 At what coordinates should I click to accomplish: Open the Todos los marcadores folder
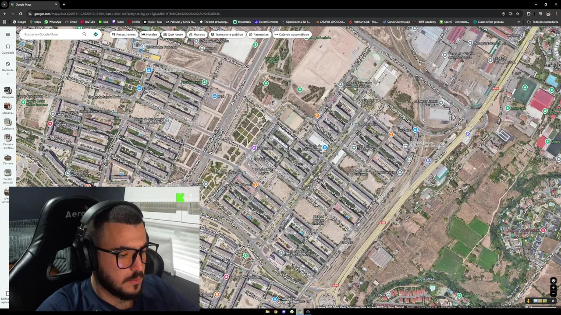coord(543,22)
